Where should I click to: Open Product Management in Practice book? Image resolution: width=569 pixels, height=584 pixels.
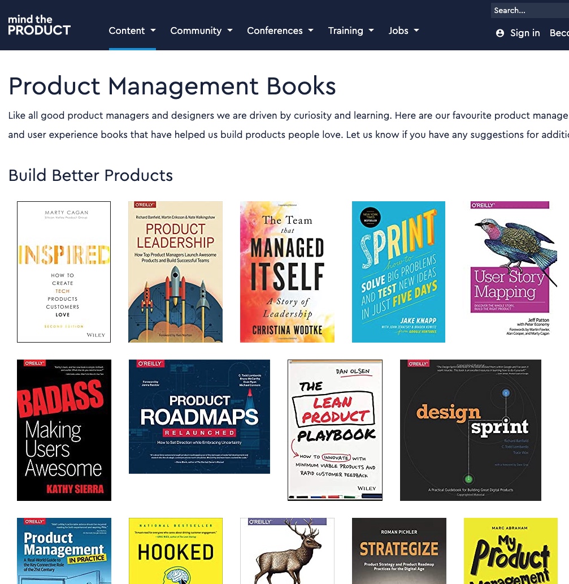(x=64, y=551)
